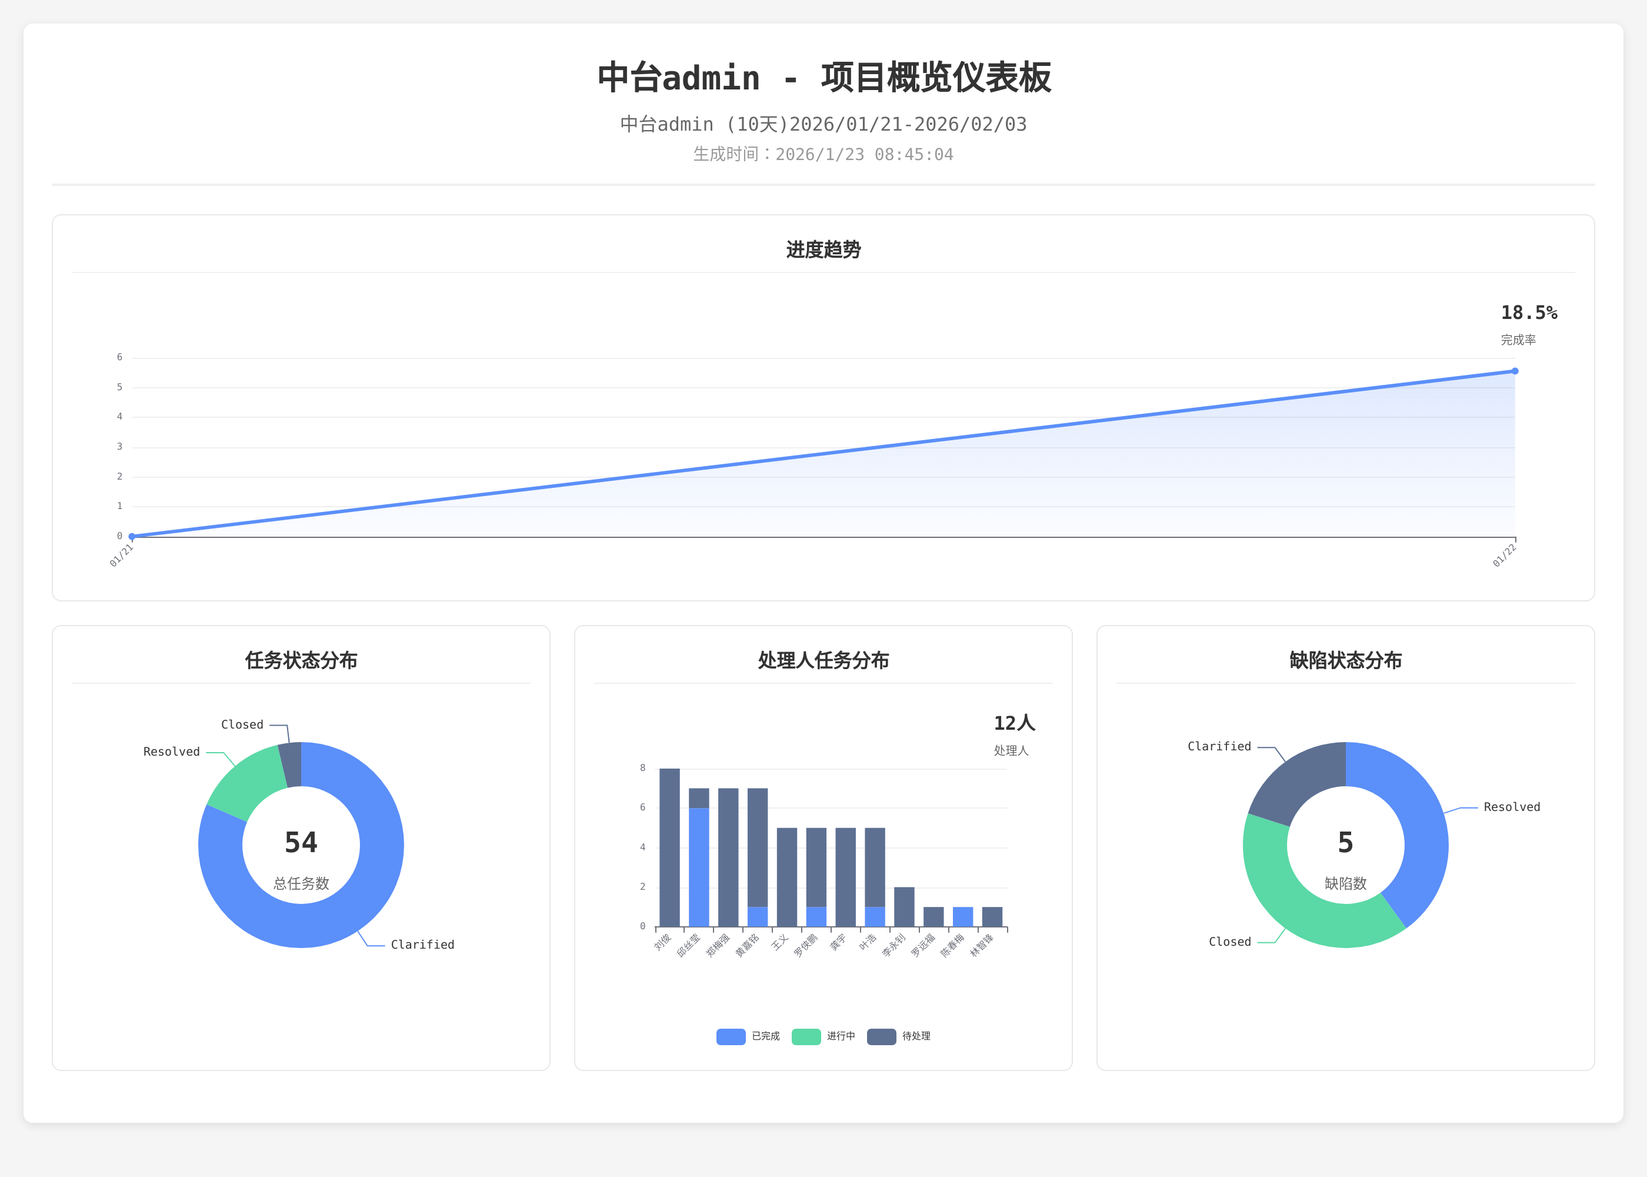Click the 01/21 starting point on trend line

pos(132,536)
